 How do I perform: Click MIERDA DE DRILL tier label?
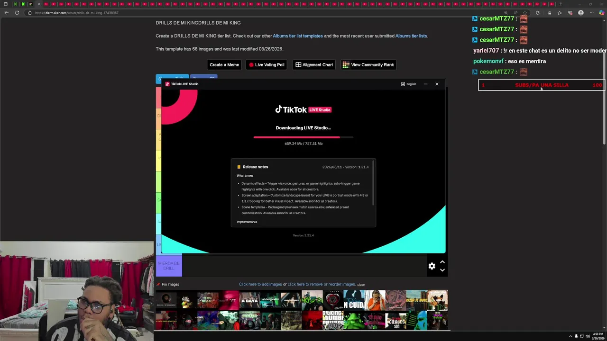169,266
